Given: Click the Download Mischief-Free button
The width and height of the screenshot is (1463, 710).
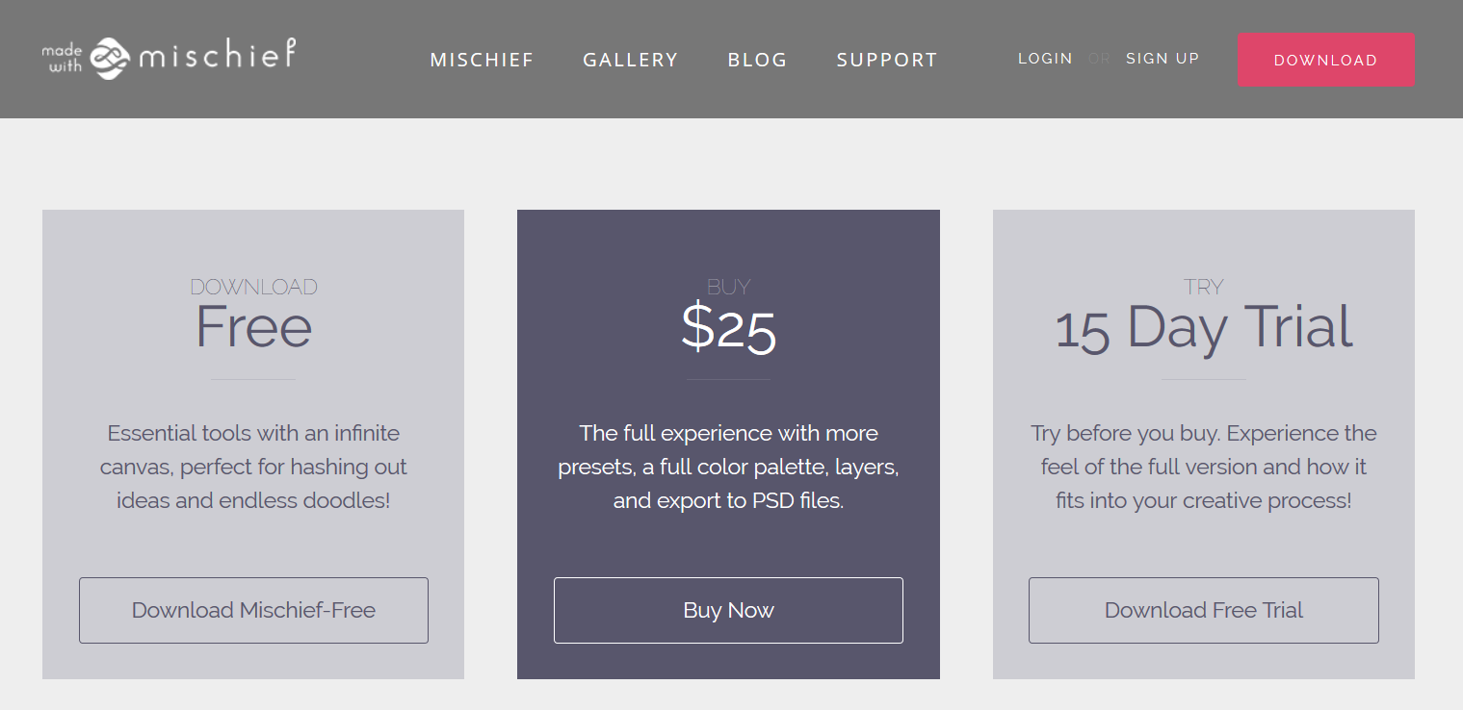Looking at the screenshot, I should tap(253, 610).
